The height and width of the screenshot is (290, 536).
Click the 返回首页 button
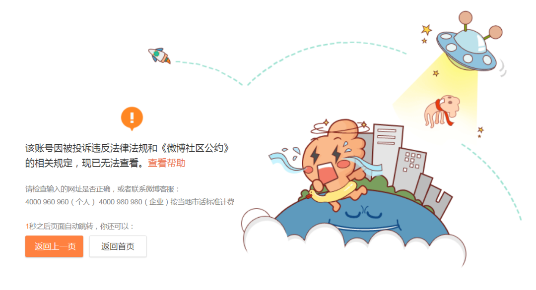click(118, 246)
